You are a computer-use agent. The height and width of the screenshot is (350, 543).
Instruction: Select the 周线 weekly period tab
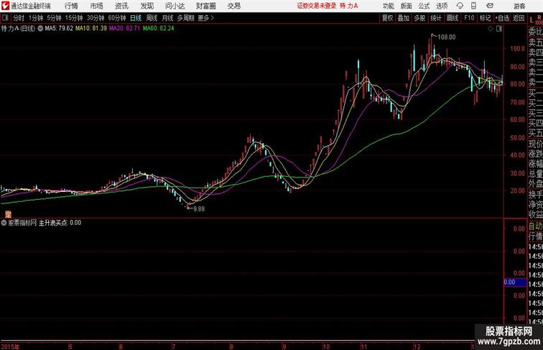(152, 18)
